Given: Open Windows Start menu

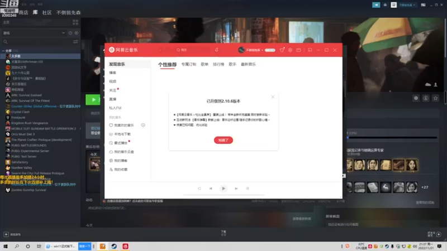Looking at the screenshot, I should pyautogui.click(x=6, y=246).
